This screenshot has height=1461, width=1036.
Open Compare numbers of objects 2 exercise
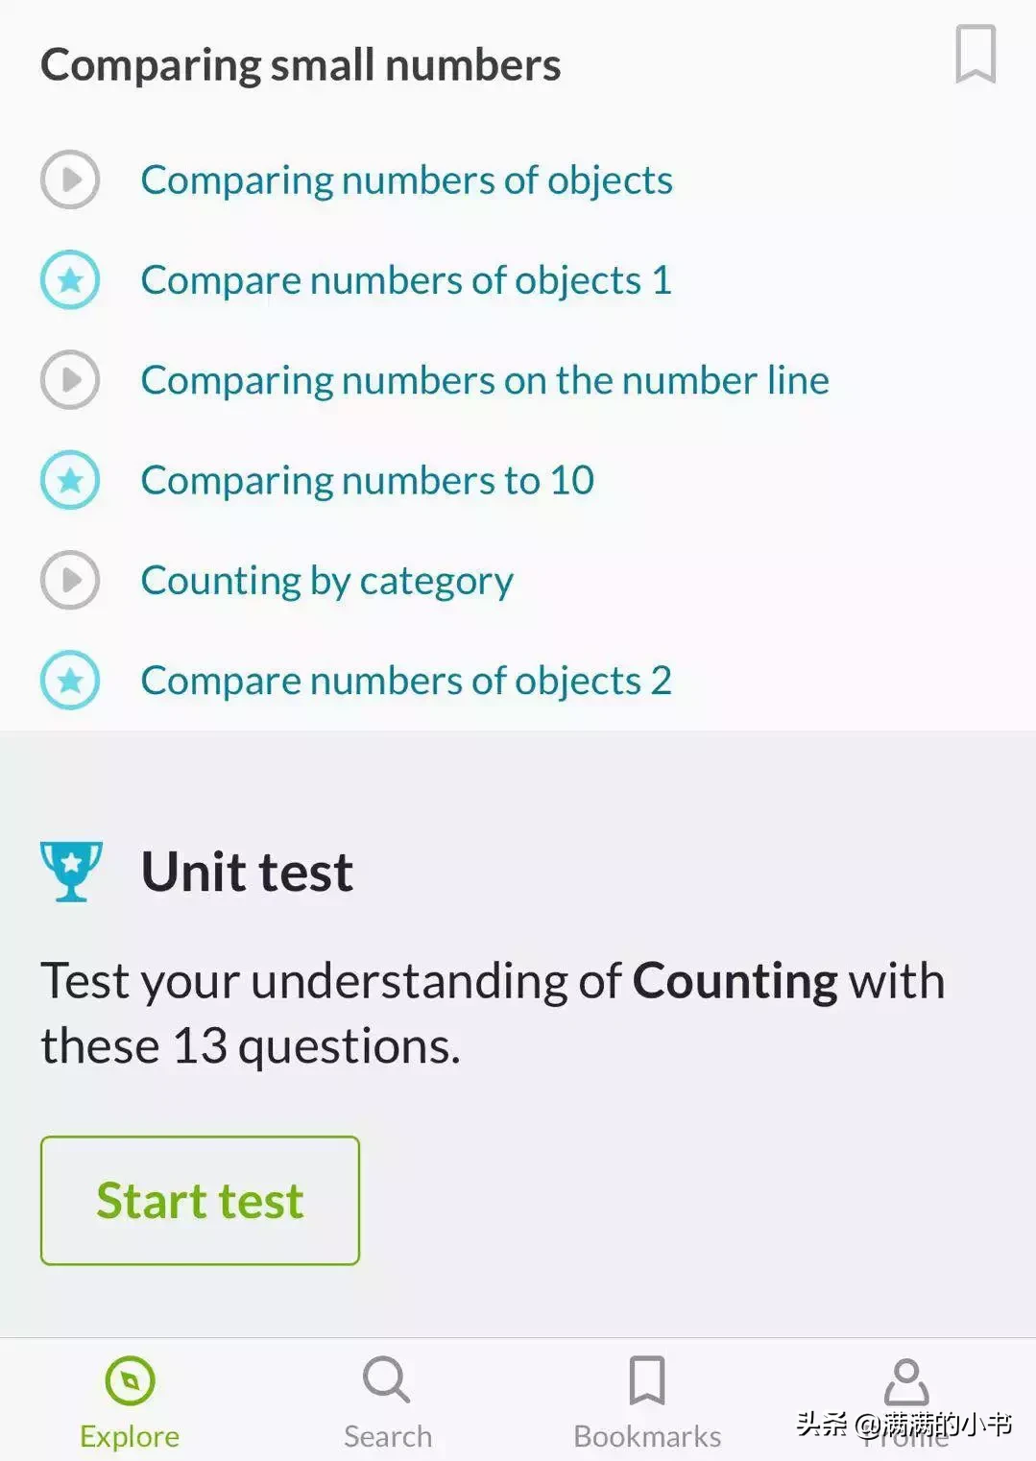pyautogui.click(x=405, y=681)
